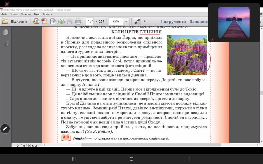Click the open folder icon
Screen dimensions: 263x164
(x=5, y=21)
